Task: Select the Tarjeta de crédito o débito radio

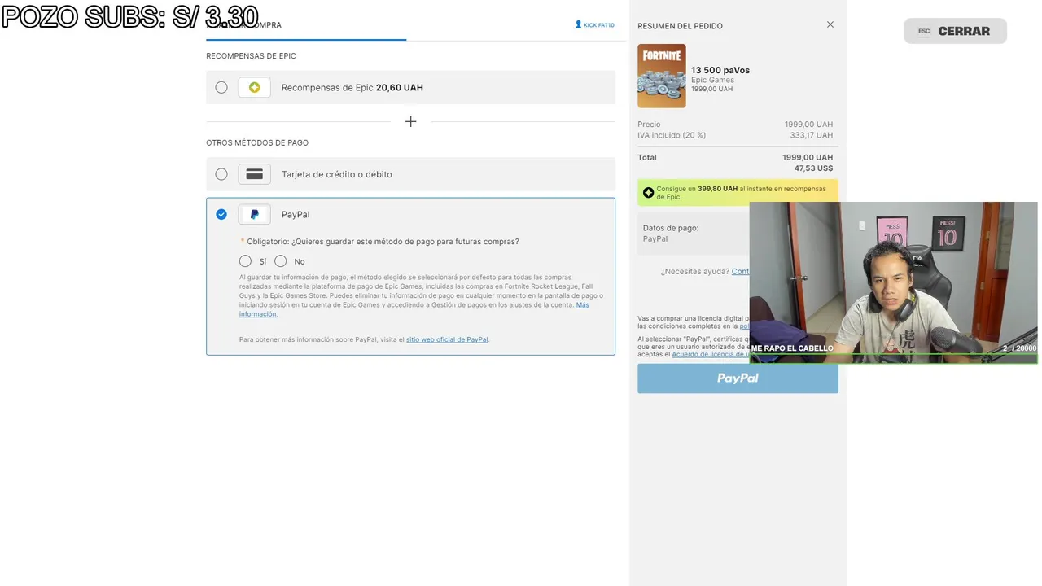Action: [x=221, y=174]
